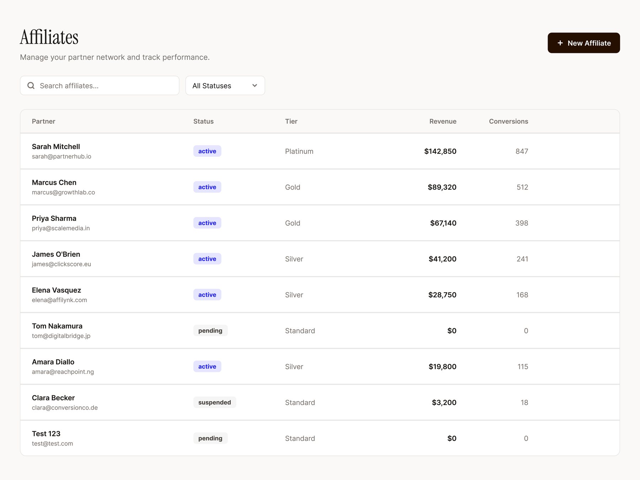Image resolution: width=640 pixels, height=480 pixels.
Task: Select the Sarah Mitchell partner name
Action: [x=56, y=146]
